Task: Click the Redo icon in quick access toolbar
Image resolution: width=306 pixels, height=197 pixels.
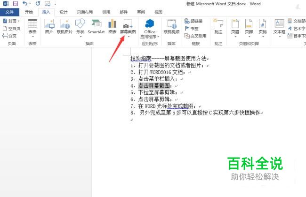Action: pyautogui.click(x=38, y=3)
